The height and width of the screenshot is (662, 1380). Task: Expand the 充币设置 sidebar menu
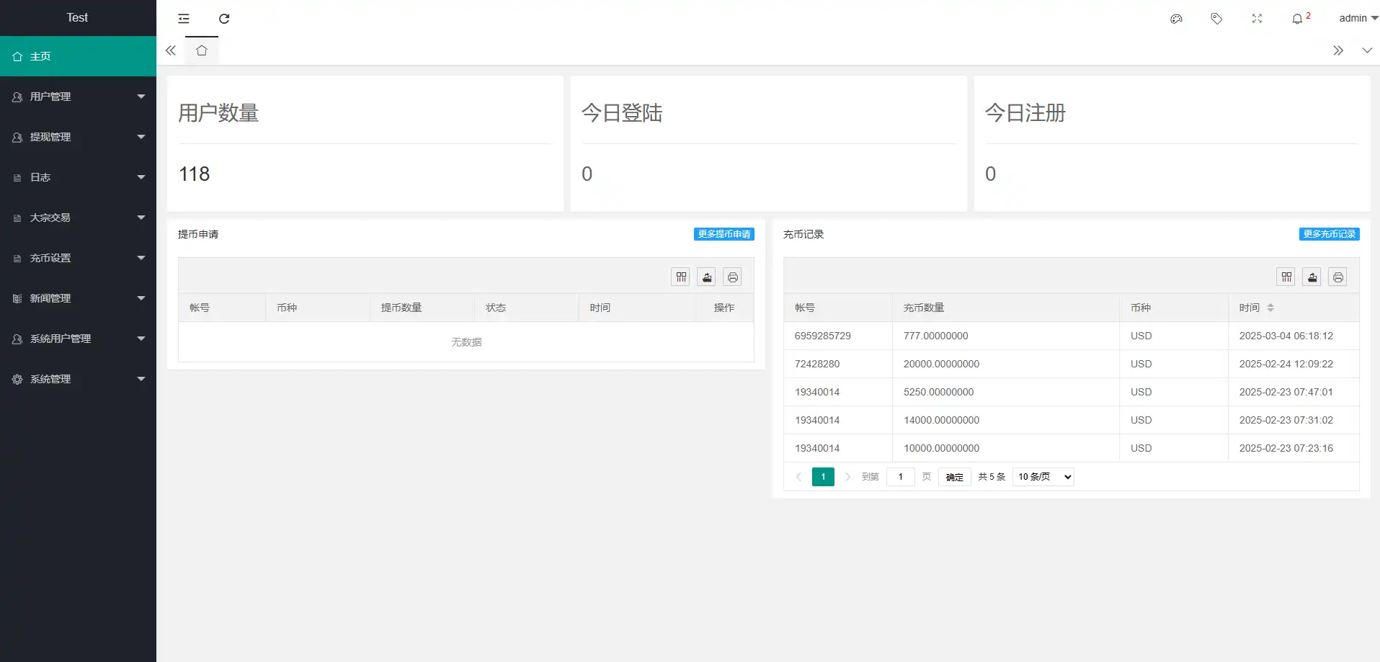pos(78,258)
